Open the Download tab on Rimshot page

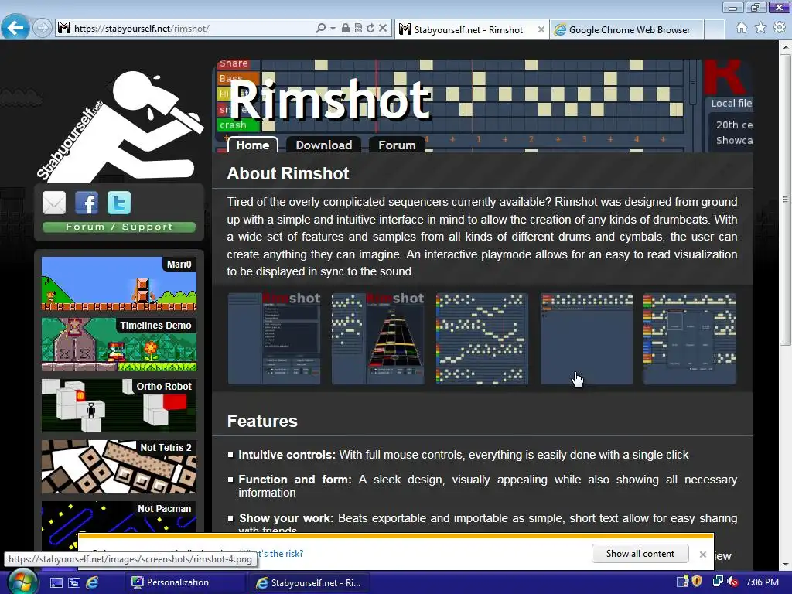(324, 145)
